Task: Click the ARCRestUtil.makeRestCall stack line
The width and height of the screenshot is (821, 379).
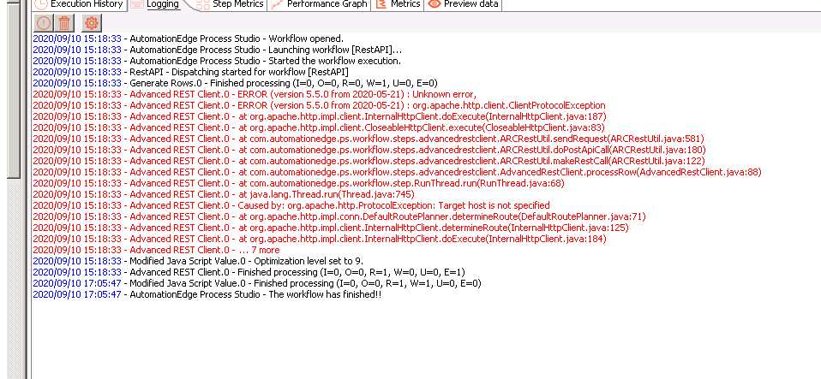Action: (369, 161)
